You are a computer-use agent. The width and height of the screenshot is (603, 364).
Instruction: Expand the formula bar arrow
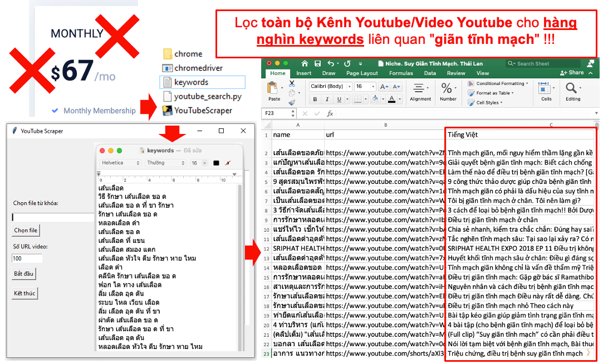(596, 113)
